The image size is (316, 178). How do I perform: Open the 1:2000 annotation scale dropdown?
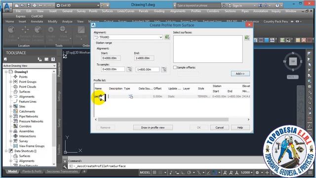[246, 173]
